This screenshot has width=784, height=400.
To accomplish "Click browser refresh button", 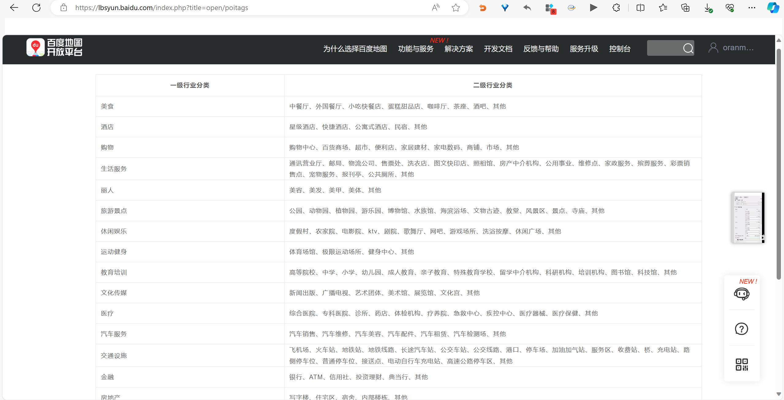I will pos(36,8).
